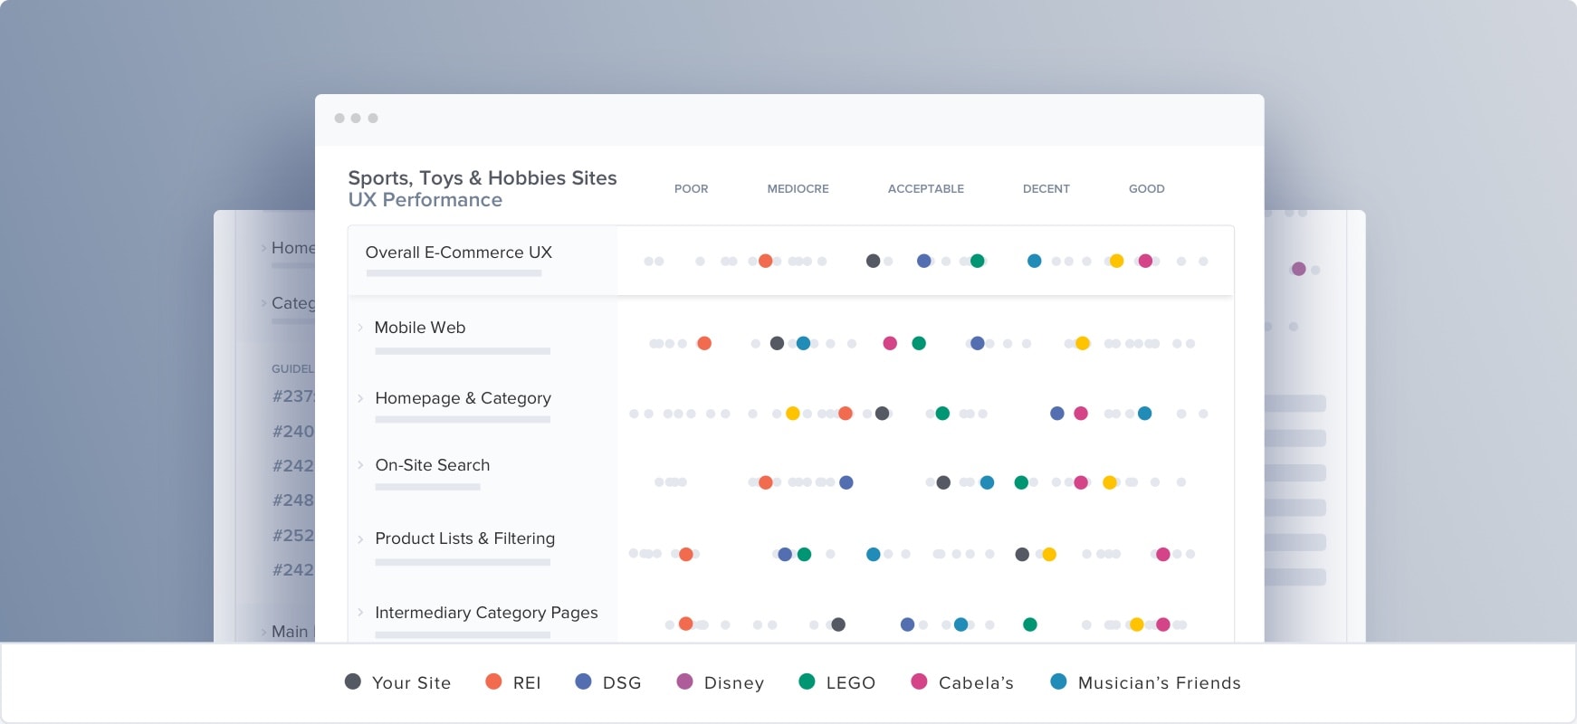Select yellow dot in On-Site Search row
The width and height of the screenshot is (1577, 724).
pyautogui.click(x=1109, y=482)
